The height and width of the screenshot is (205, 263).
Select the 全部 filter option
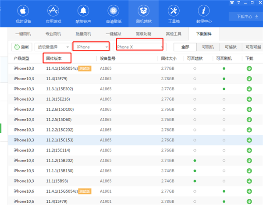click(x=185, y=47)
